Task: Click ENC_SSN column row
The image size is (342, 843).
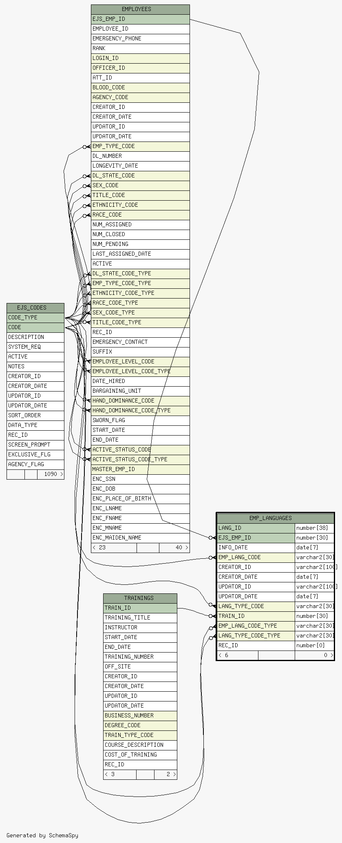Action: point(140,479)
